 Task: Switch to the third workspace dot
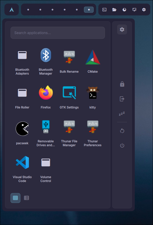click(52, 10)
